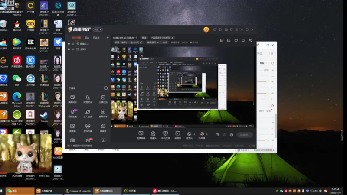347x195 pixels.
Task: Select the radio circle beside 新版 dropdown
Action: [x=272, y=63]
